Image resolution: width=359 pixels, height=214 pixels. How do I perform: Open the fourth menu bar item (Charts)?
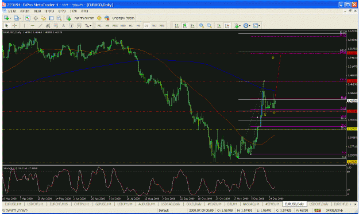tap(49, 11)
